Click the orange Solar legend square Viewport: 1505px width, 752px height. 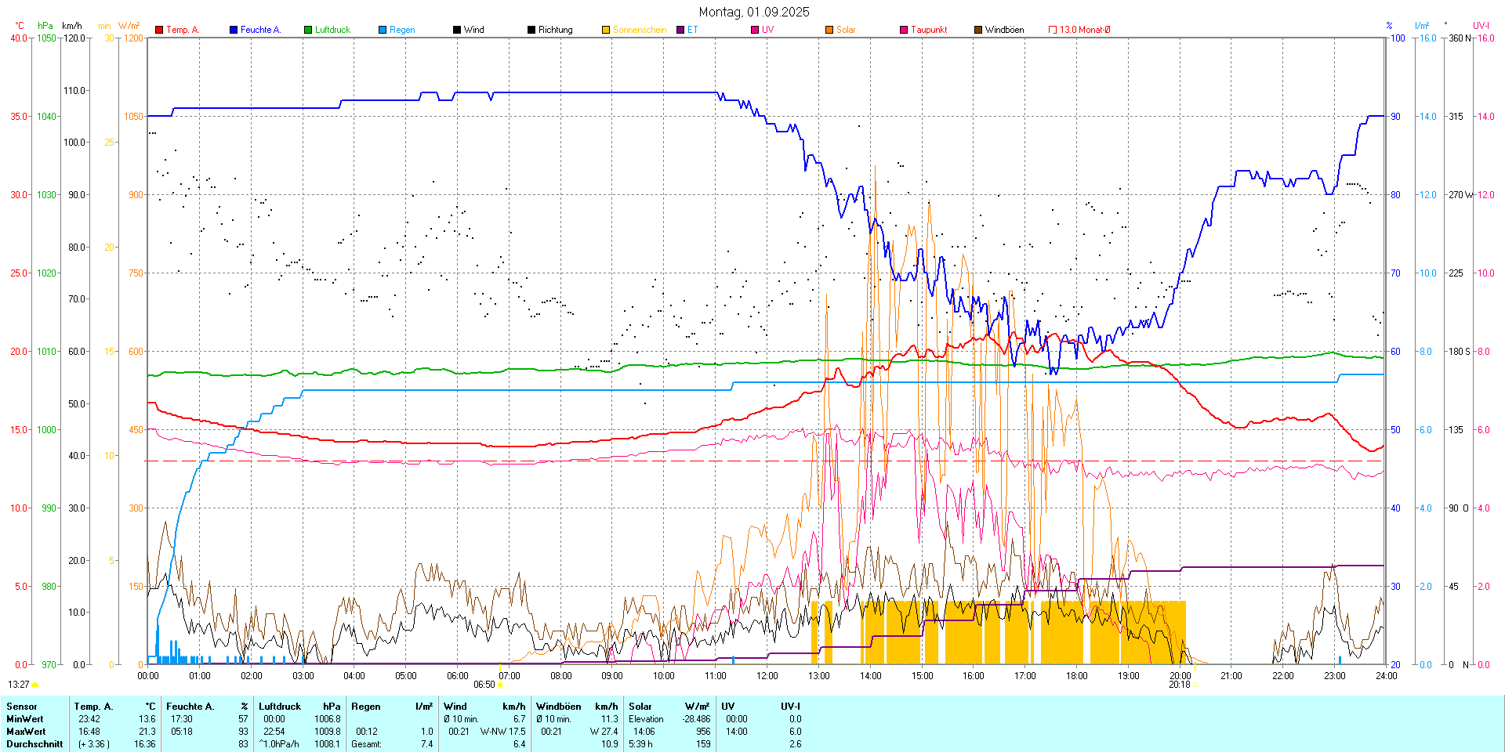tap(829, 30)
